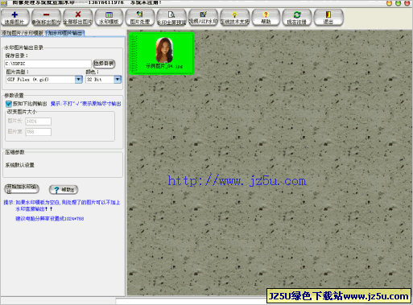Select the 示例图片_04.jpg thumbnail
413x305 pixels.
pyautogui.click(x=162, y=53)
